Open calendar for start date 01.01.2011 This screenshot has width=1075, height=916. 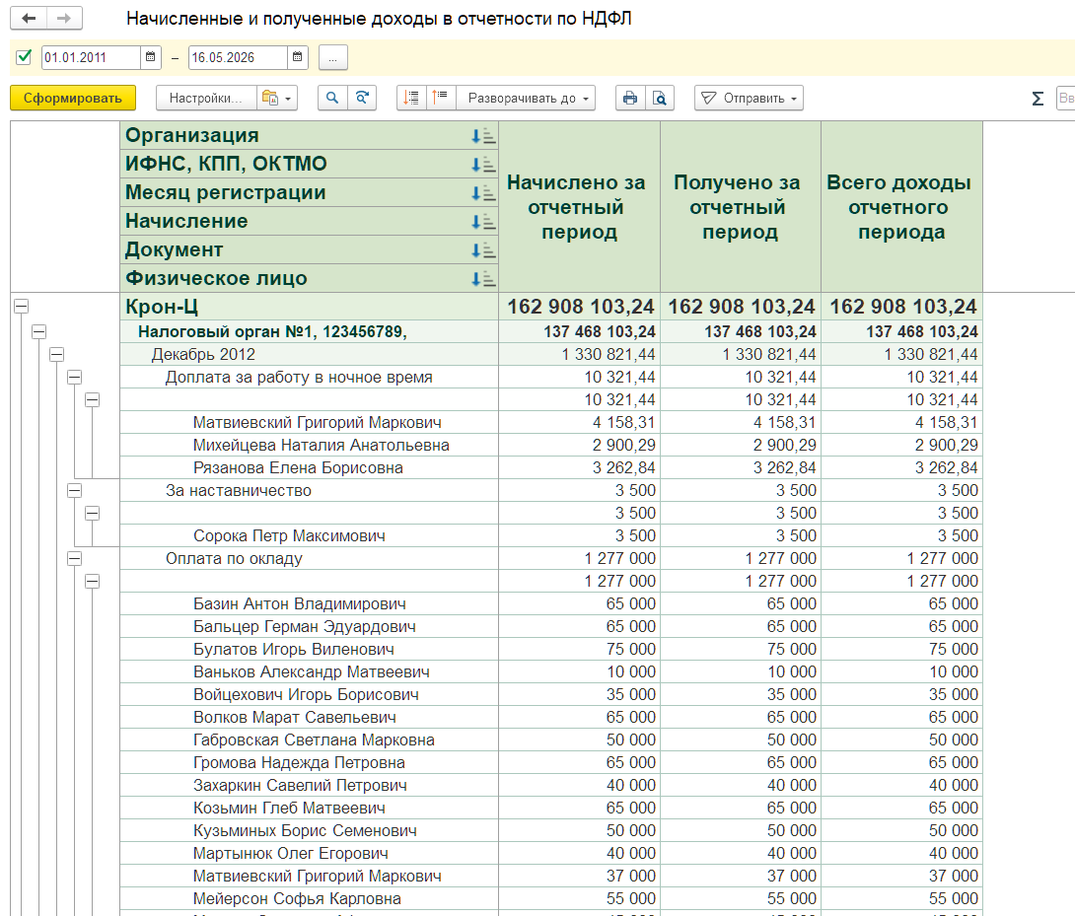pyautogui.click(x=150, y=57)
